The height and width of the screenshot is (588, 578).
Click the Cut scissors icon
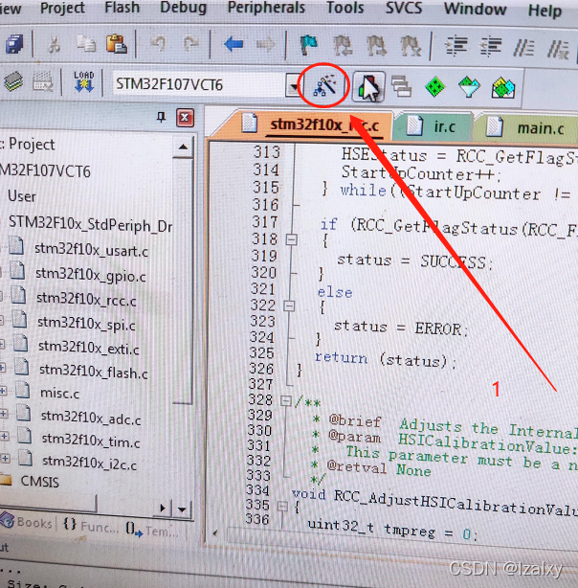[54, 45]
